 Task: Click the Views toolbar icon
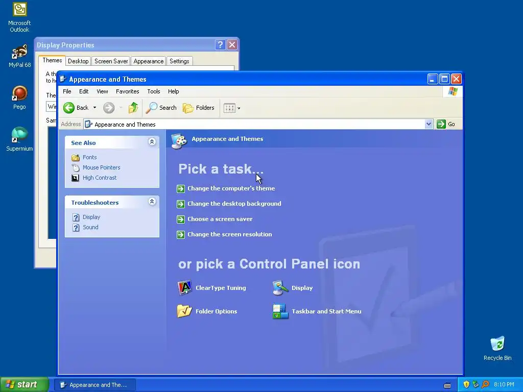pos(229,108)
